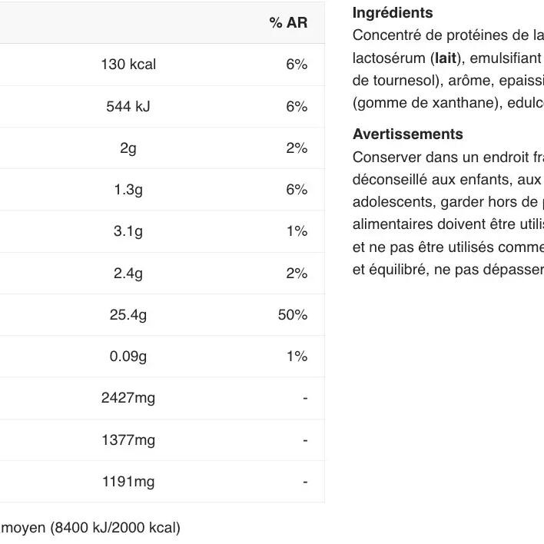
Task: Click the Avertissements heading
Action: [x=407, y=134]
